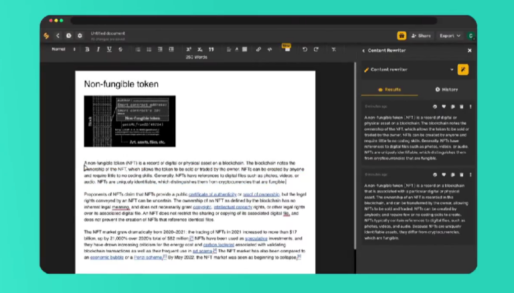Click the Untitled document title
The width and height of the screenshot is (514, 293).
tap(108, 33)
